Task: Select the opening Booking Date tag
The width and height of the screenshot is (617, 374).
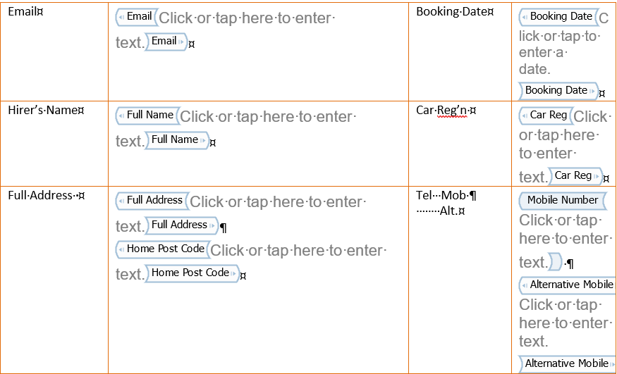Action: 558,17
